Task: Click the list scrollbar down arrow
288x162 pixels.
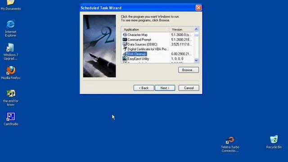Action: [x=196, y=60]
